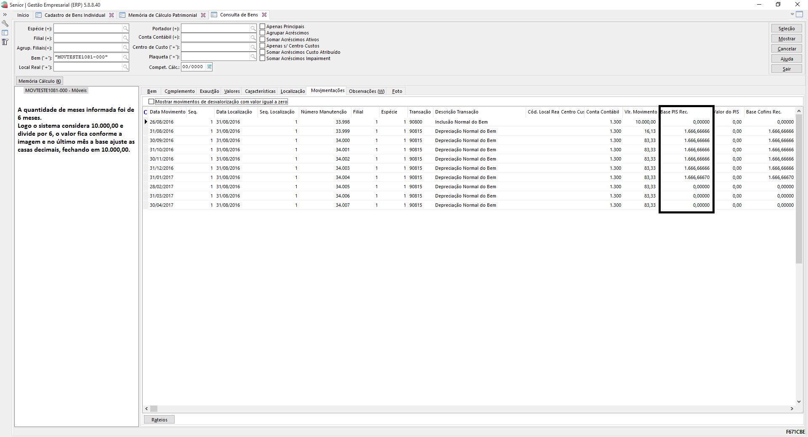Check Somar Acréscimos Impairment option
The height and width of the screenshot is (437, 808).
click(263, 58)
